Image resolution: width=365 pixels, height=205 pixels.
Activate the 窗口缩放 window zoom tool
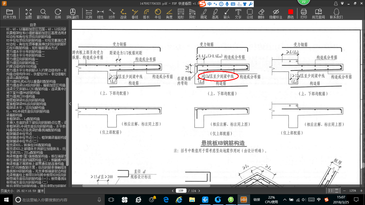point(43,14)
